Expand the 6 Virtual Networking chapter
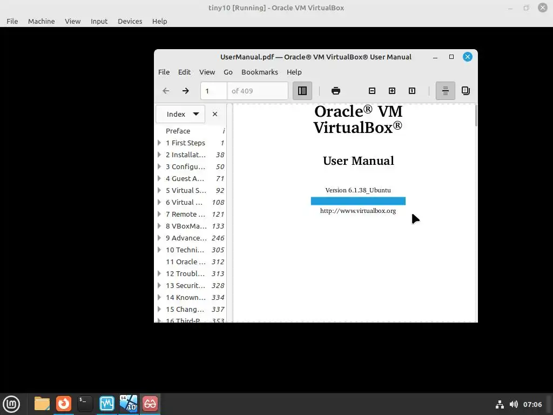Screen dimensions: 553x415 coord(159,202)
